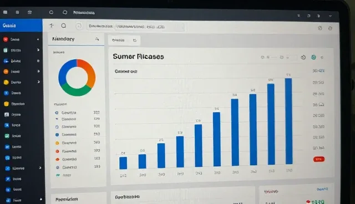Click the third small icon in dark top bar
The width and height of the screenshot is (355, 204).
(29, 12)
